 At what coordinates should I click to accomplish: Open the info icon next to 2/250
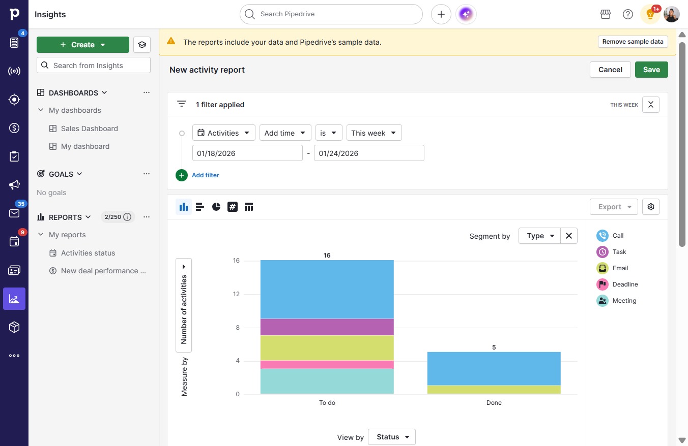click(x=128, y=217)
